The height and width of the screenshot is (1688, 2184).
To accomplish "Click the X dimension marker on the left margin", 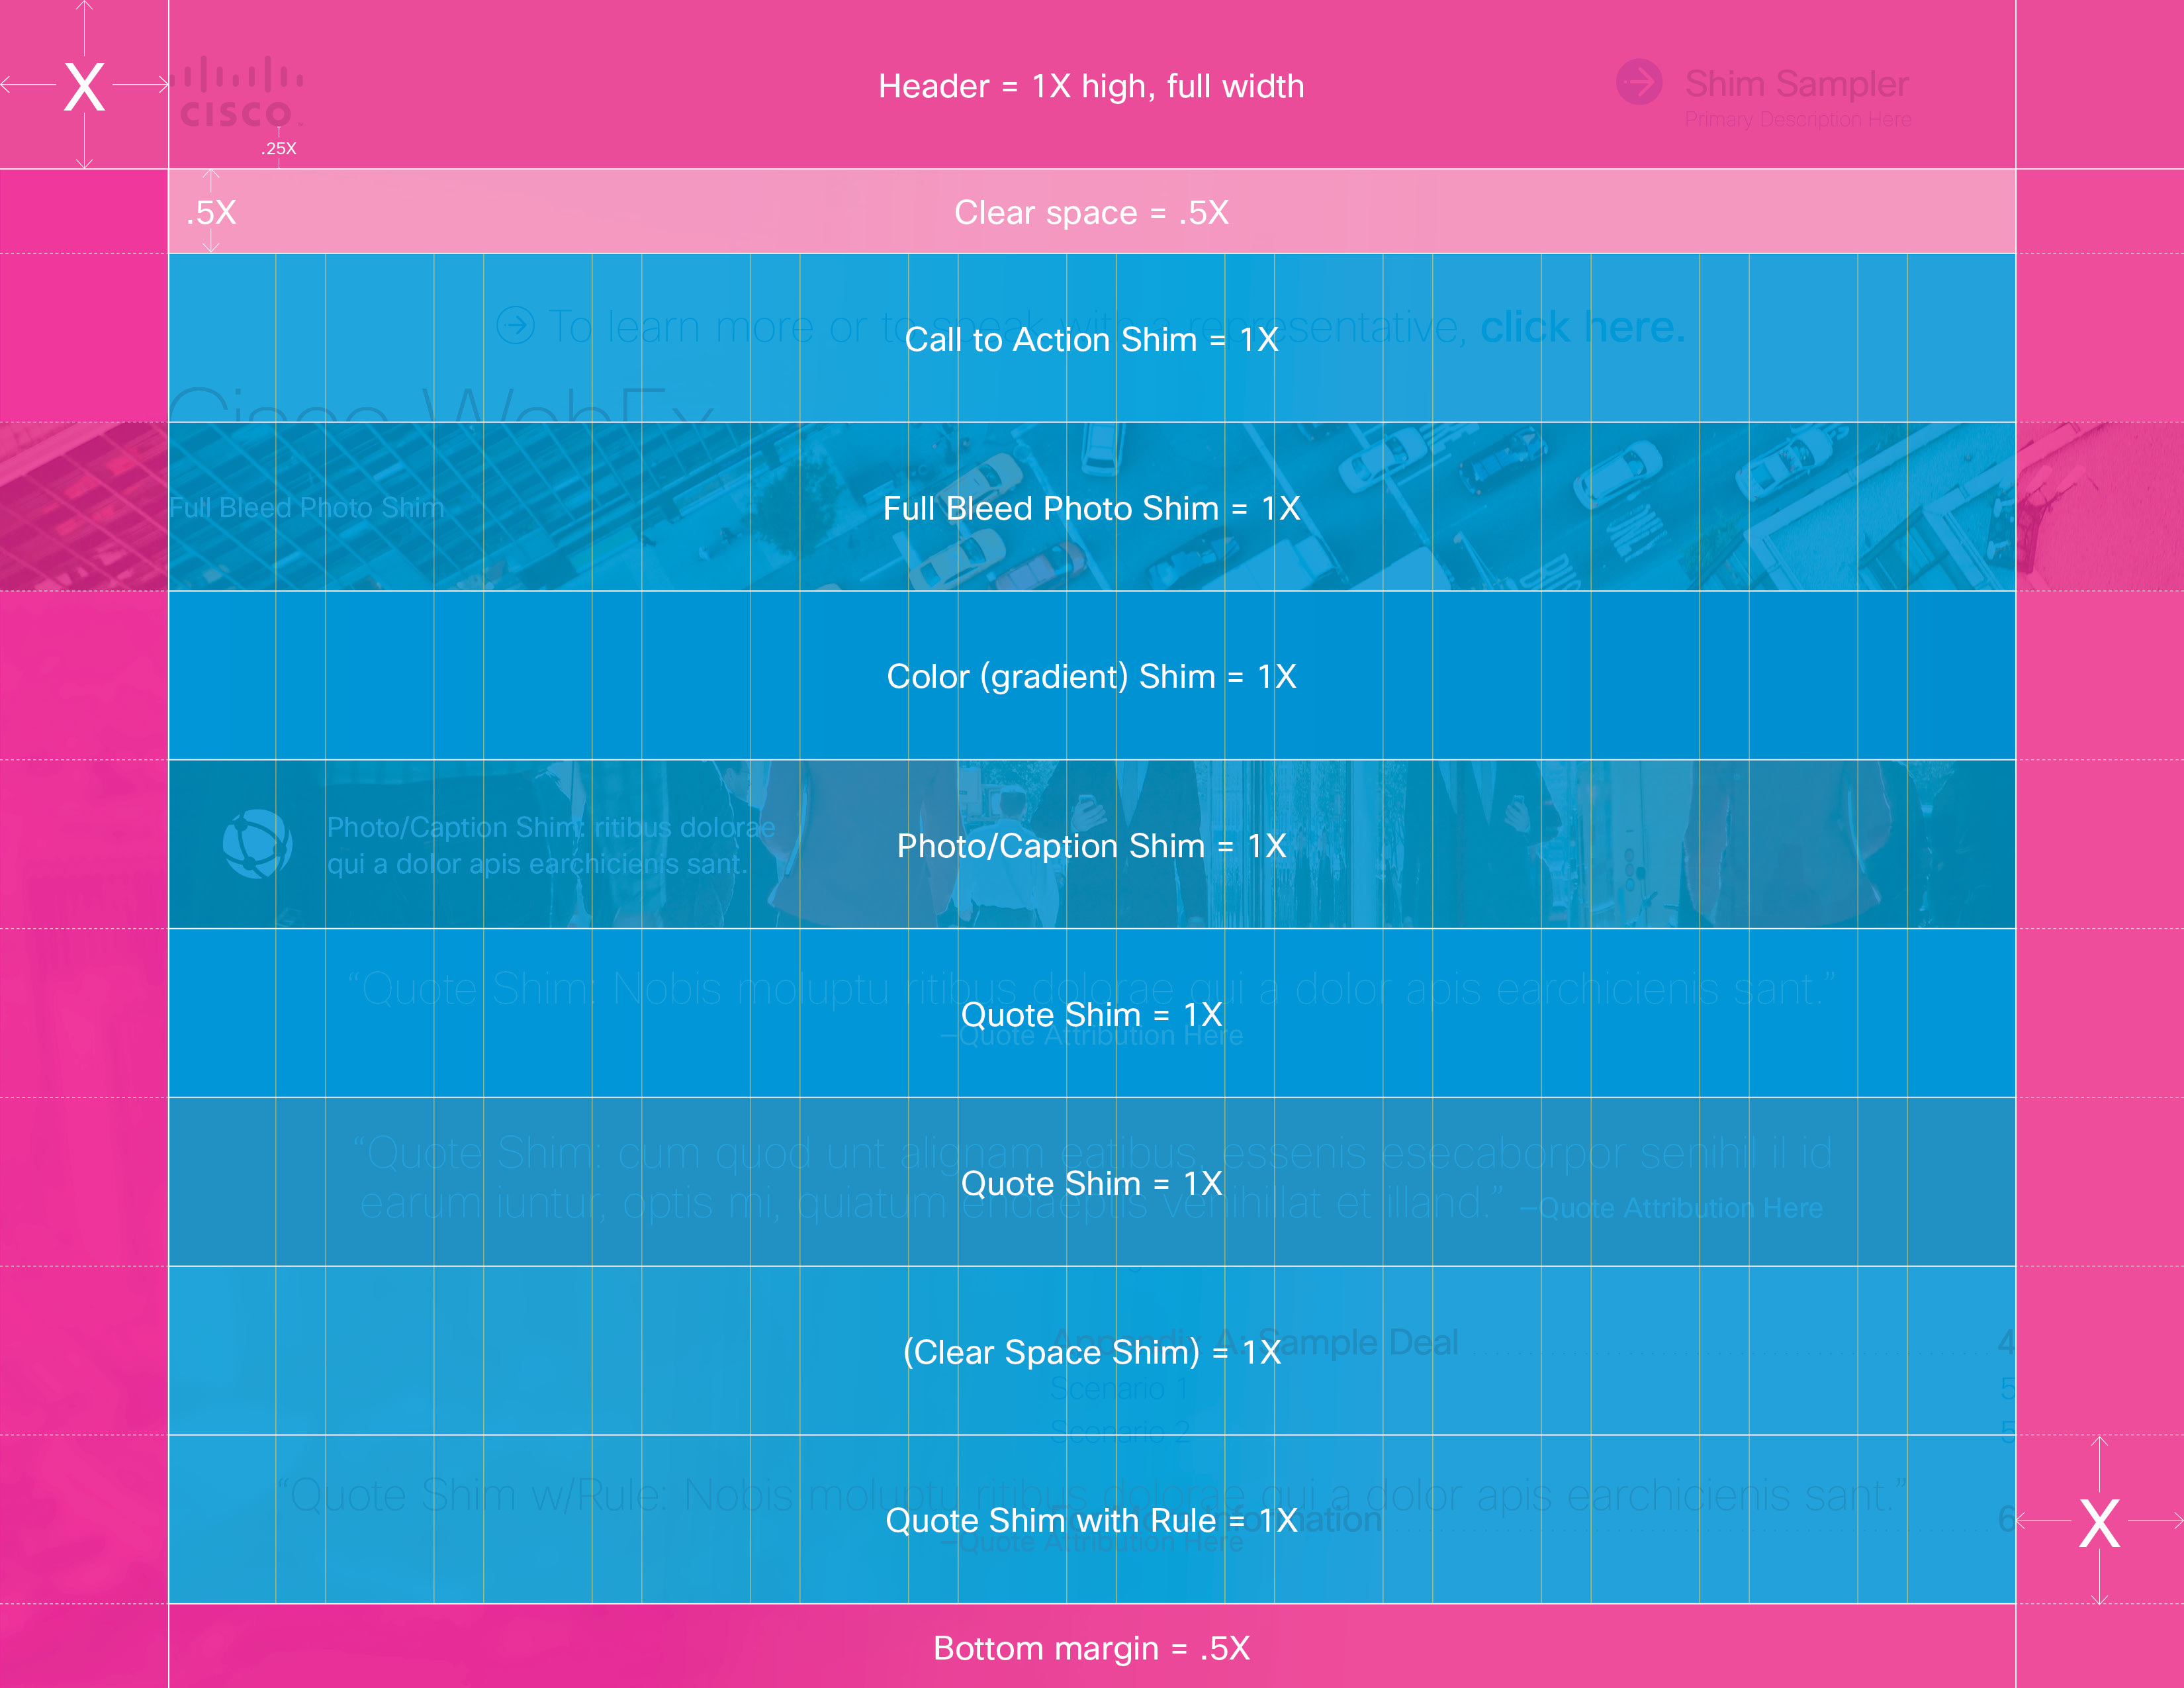I will [x=85, y=85].
